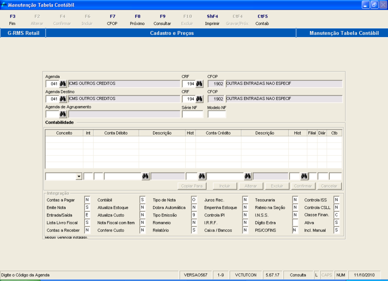Click the credit Hist binoculars lookup icon
This screenshot has width=388, height=281.
click(x=304, y=176)
